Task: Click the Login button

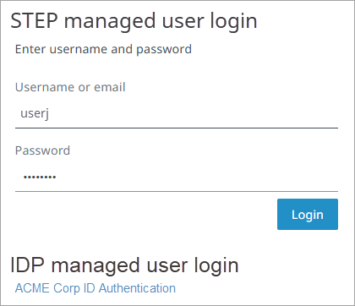Action: click(x=308, y=215)
